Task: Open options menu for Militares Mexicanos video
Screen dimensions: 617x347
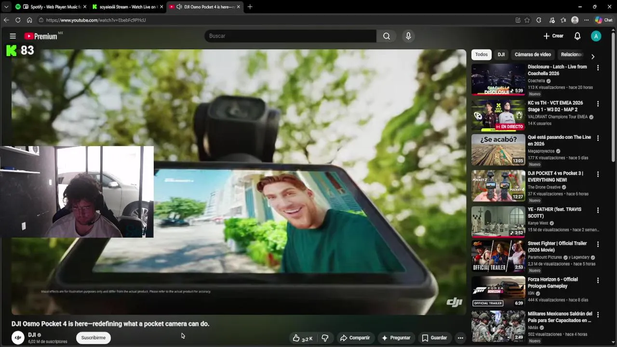Action: pos(598,314)
